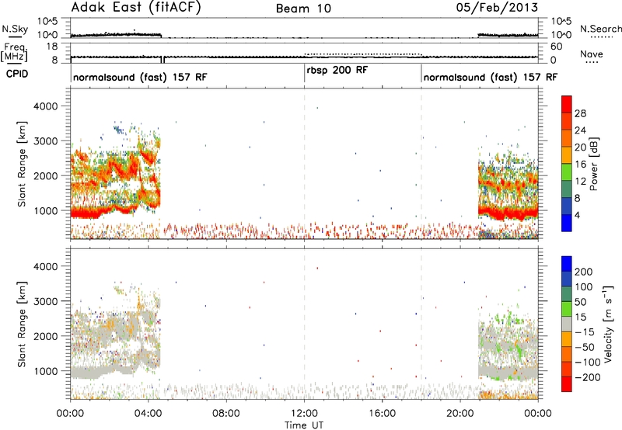Select the 'N.Sky' axis label
Viewport: 622px width, 430px height.
pyautogui.click(x=15, y=29)
